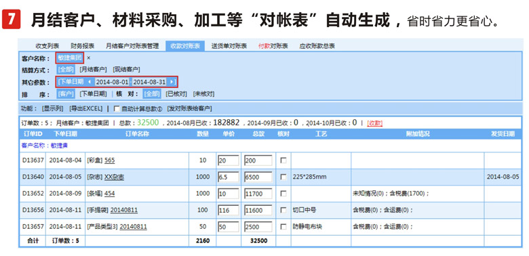
Task: Open the 收支列表 tab
Action: pos(47,46)
